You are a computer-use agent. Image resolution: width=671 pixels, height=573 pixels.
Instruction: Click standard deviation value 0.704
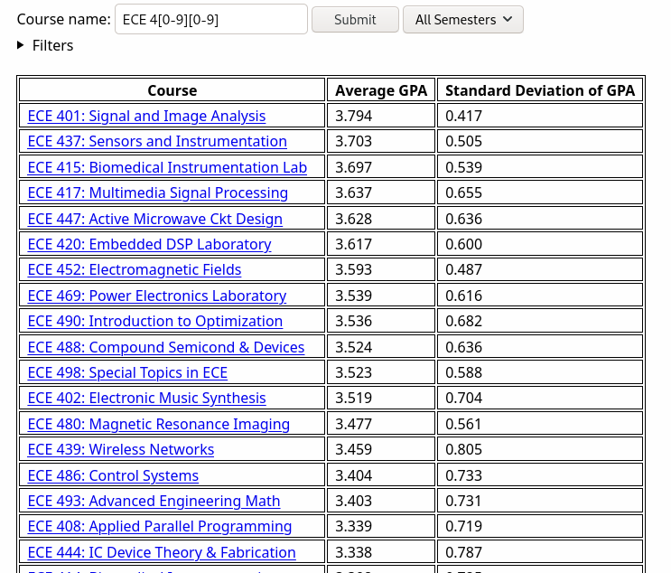pyautogui.click(x=464, y=398)
